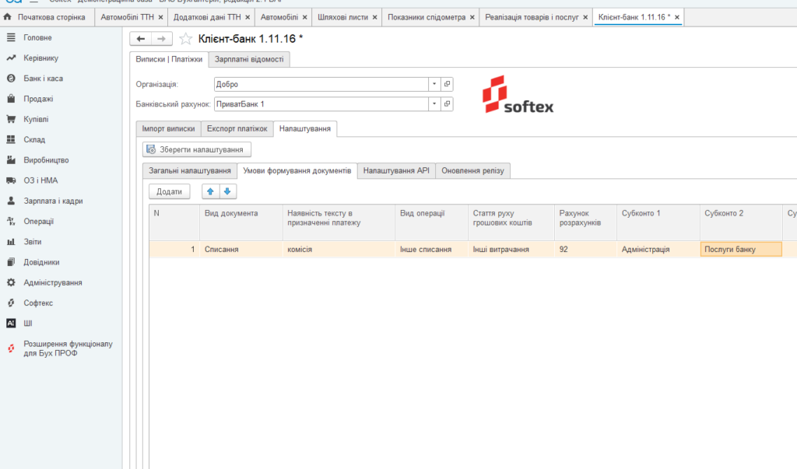Click the back navigation arrow
The height and width of the screenshot is (469, 797).
[x=141, y=39]
